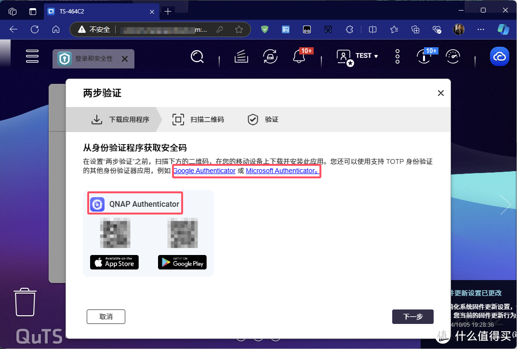
Task: Open the browser Extensions puzzle icon
Action: click(x=350, y=29)
